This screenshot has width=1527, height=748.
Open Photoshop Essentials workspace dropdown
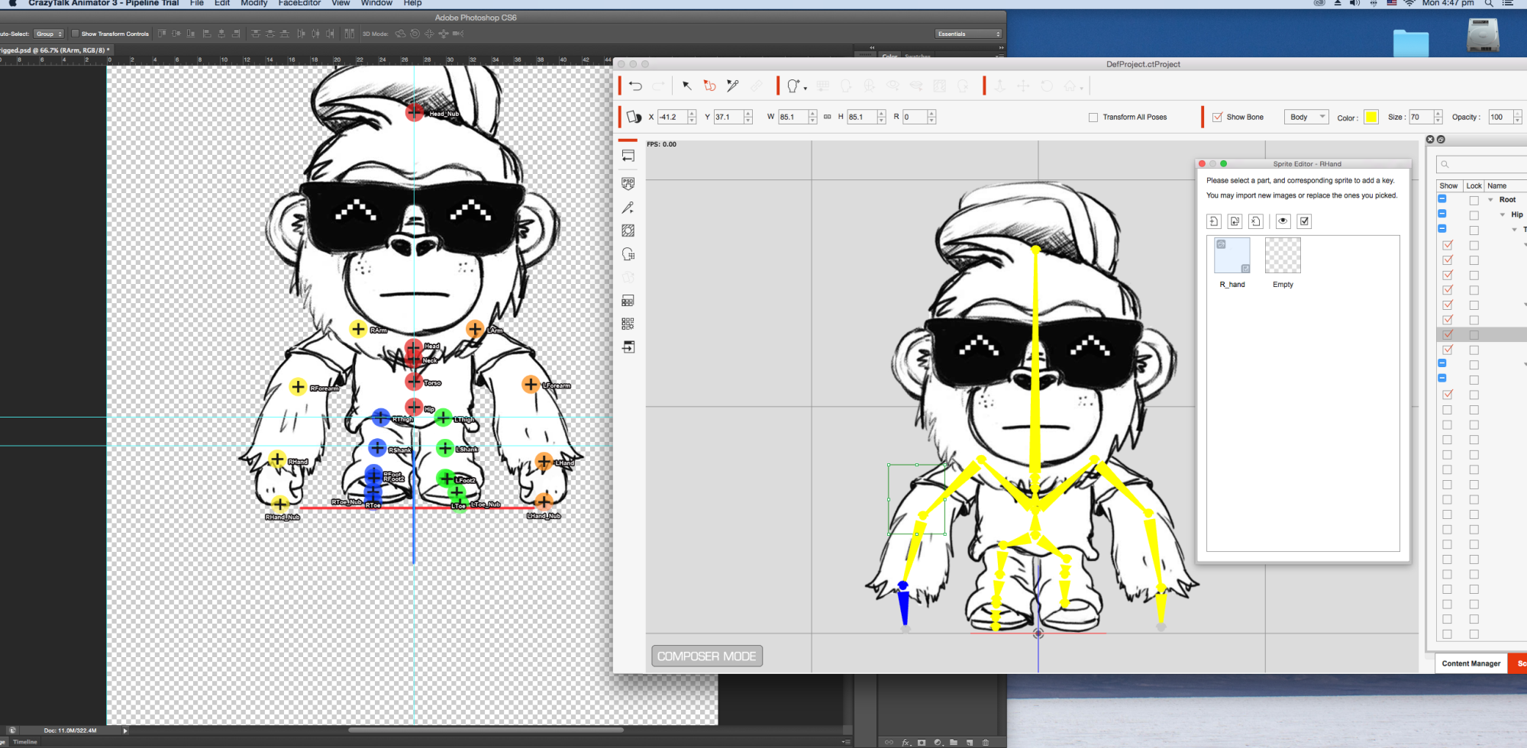968,34
